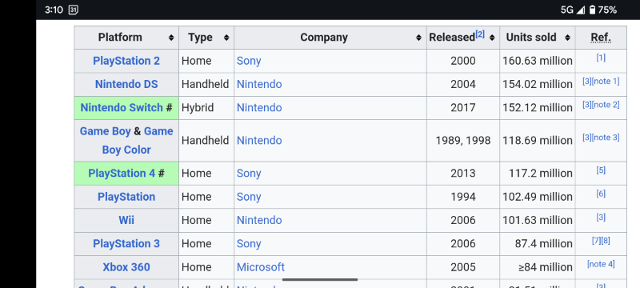
Task: Open the Wii platform link
Action: pos(126,220)
